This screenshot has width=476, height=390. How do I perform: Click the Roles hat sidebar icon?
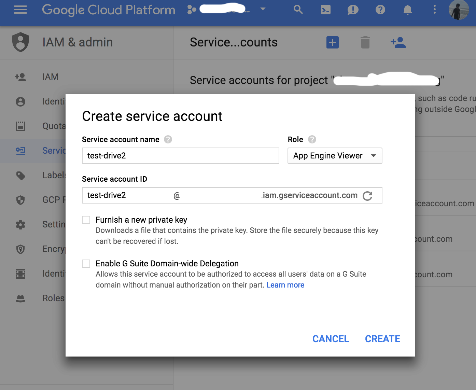(x=20, y=298)
